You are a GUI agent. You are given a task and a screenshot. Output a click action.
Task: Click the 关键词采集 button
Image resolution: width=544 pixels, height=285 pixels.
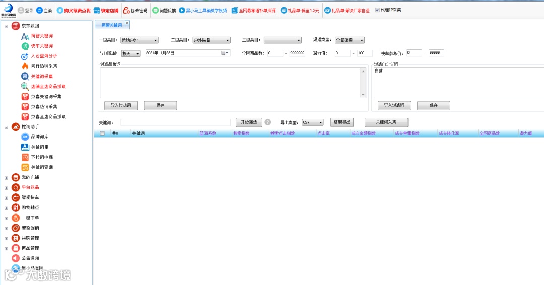pyautogui.click(x=386, y=122)
